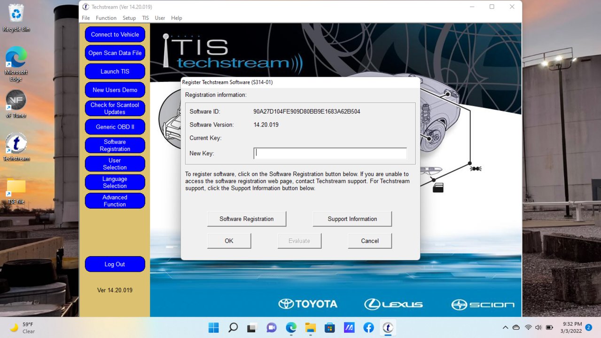Viewport: 601px width, 338px height.
Task: Click the Support Information button
Action: (x=352, y=219)
